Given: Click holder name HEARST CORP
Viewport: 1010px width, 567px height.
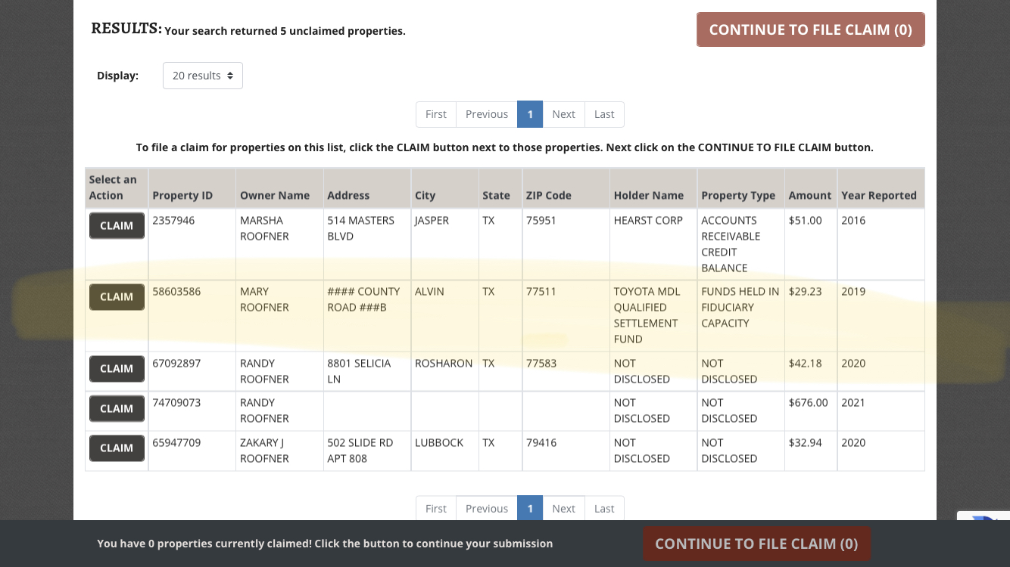Looking at the screenshot, I should point(648,221).
